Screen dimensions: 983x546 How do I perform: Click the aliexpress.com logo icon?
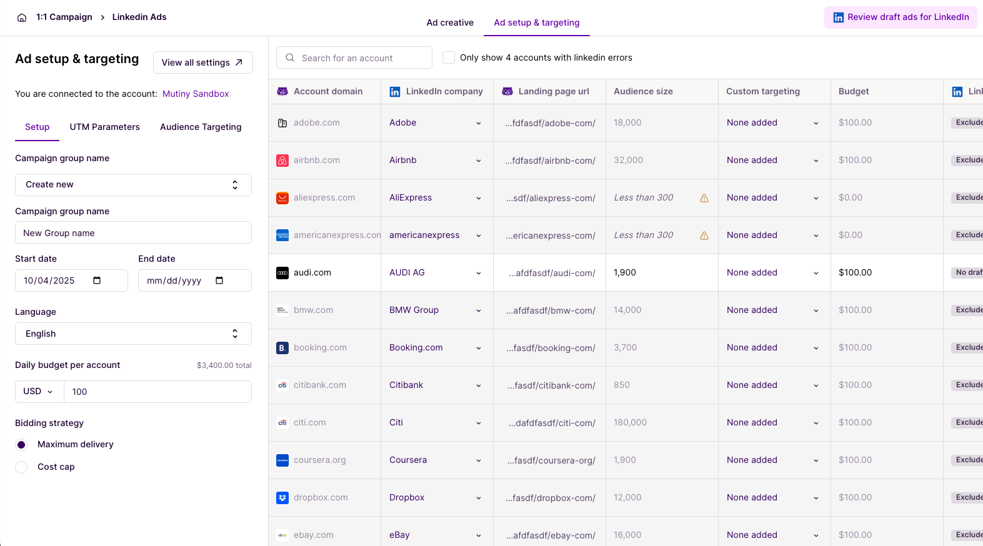[x=282, y=198]
